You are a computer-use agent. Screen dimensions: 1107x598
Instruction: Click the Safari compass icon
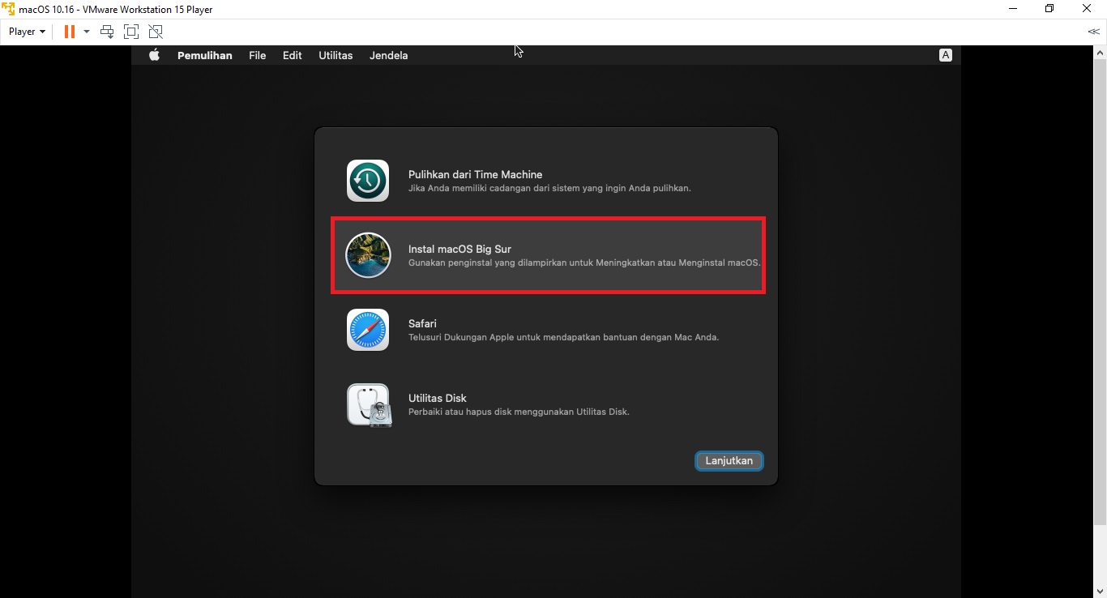(368, 330)
